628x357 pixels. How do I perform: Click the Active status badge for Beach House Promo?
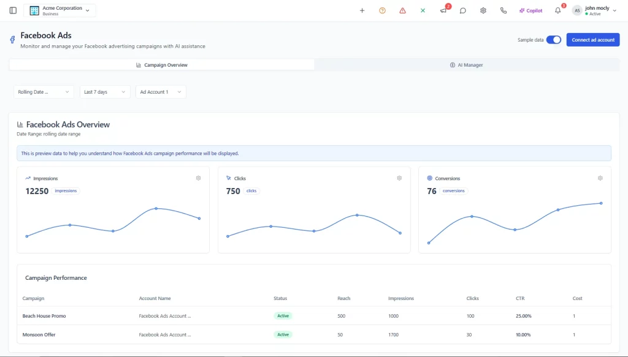pos(283,316)
